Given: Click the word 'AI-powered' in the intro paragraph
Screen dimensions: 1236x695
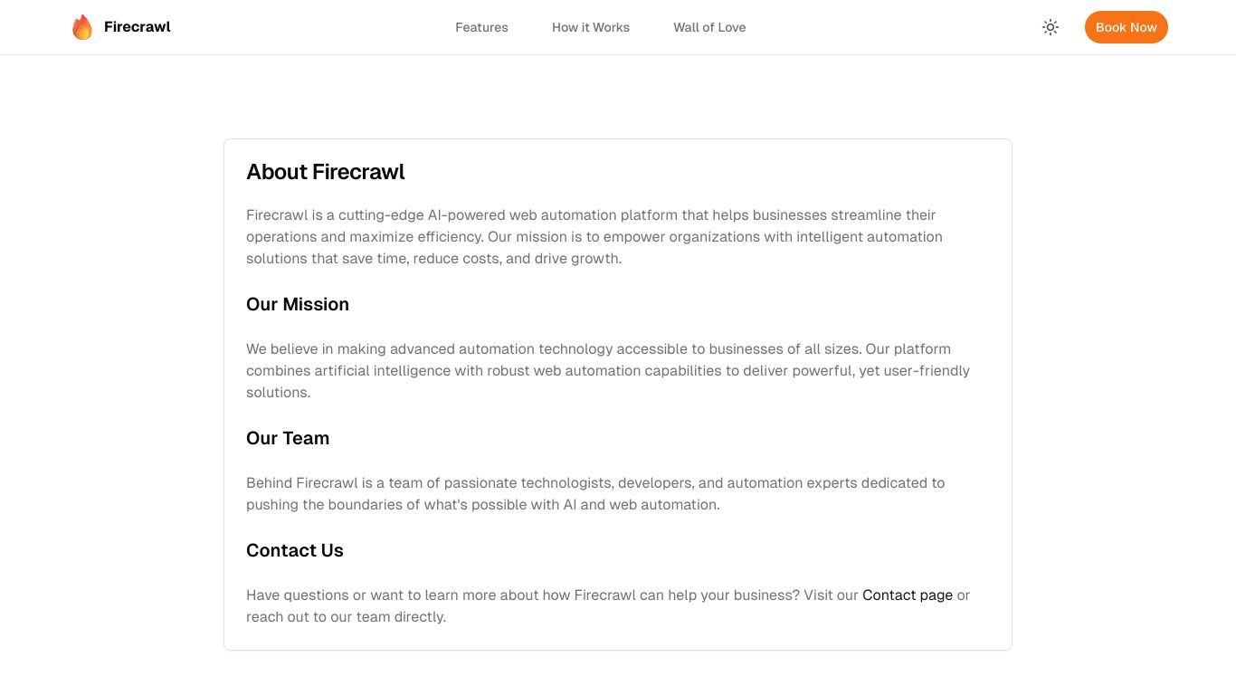Looking at the screenshot, I should pyautogui.click(x=466, y=214).
